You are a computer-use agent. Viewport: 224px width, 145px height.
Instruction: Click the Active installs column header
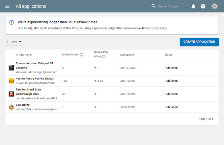click(70, 54)
